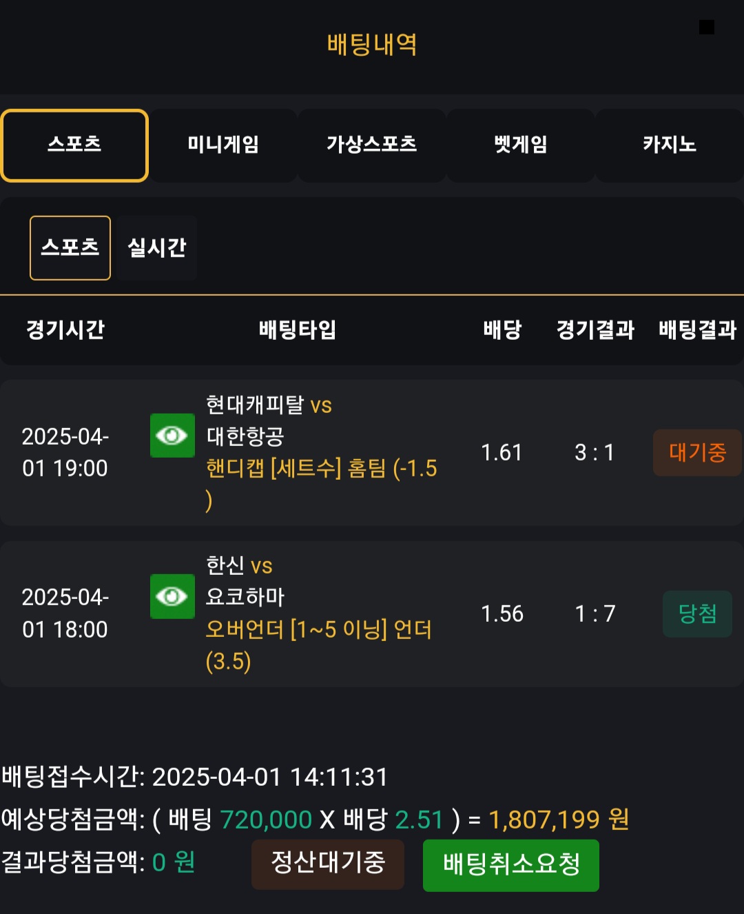Image resolution: width=744 pixels, height=914 pixels.
Task: Click the 오버언더 [1~5 이닝] 언더 bet text
Action: pyautogui.click(x=318, y=630)
